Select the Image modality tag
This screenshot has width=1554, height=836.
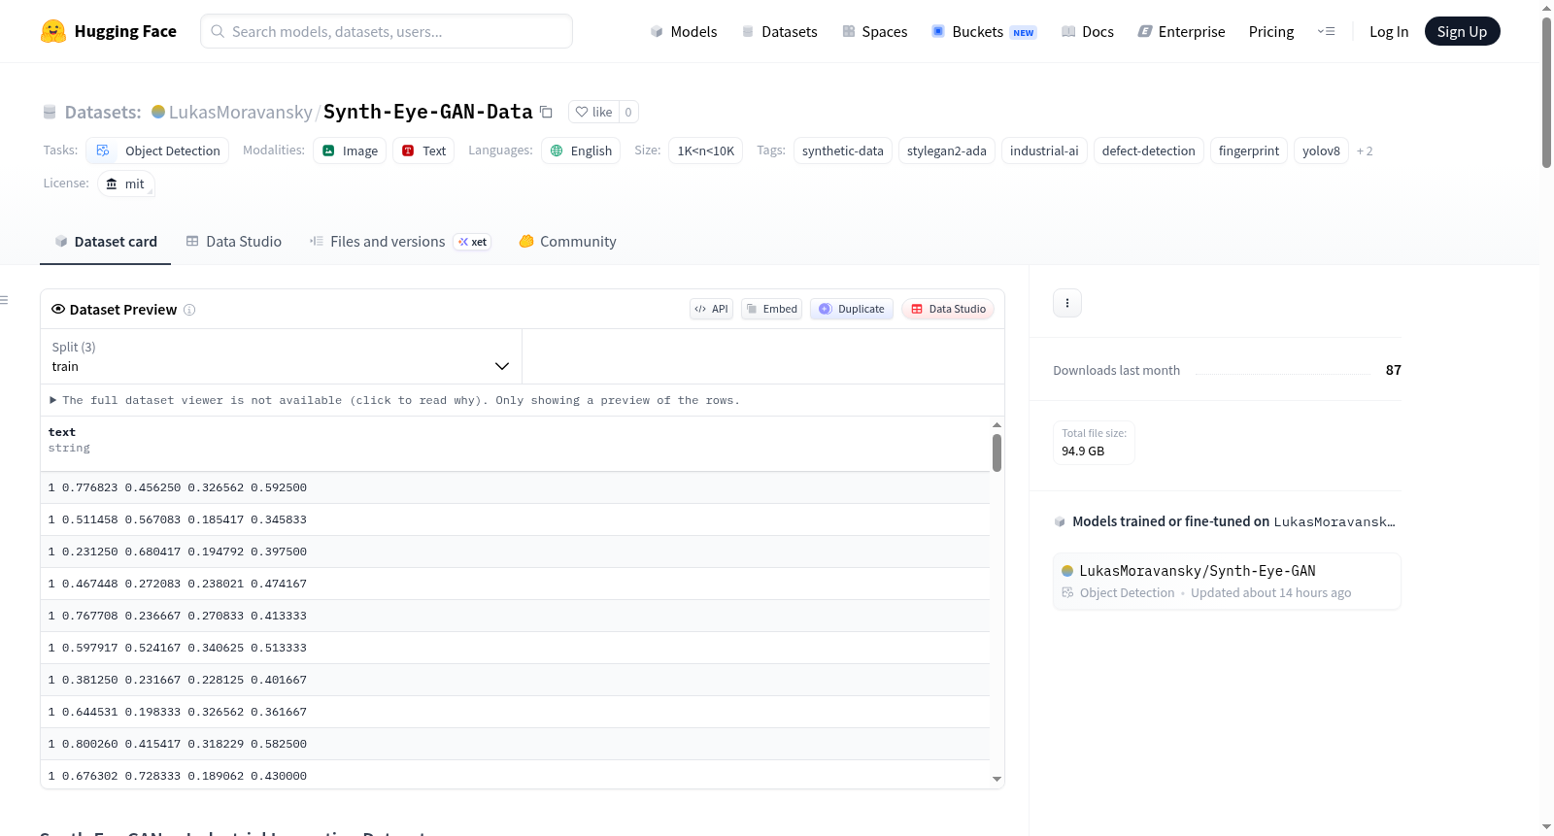350,150
